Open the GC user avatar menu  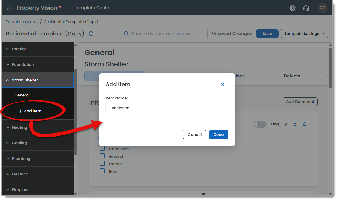pyautogui.click(x=322, y=8)
